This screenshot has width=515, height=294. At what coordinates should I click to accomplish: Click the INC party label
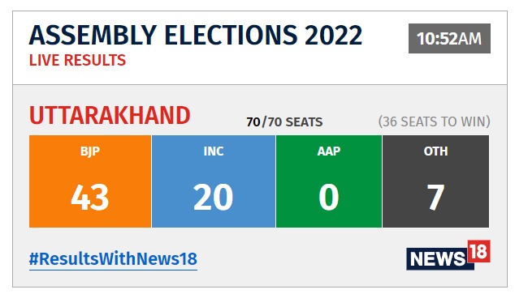pyautogui.click(x=214, y=151)
